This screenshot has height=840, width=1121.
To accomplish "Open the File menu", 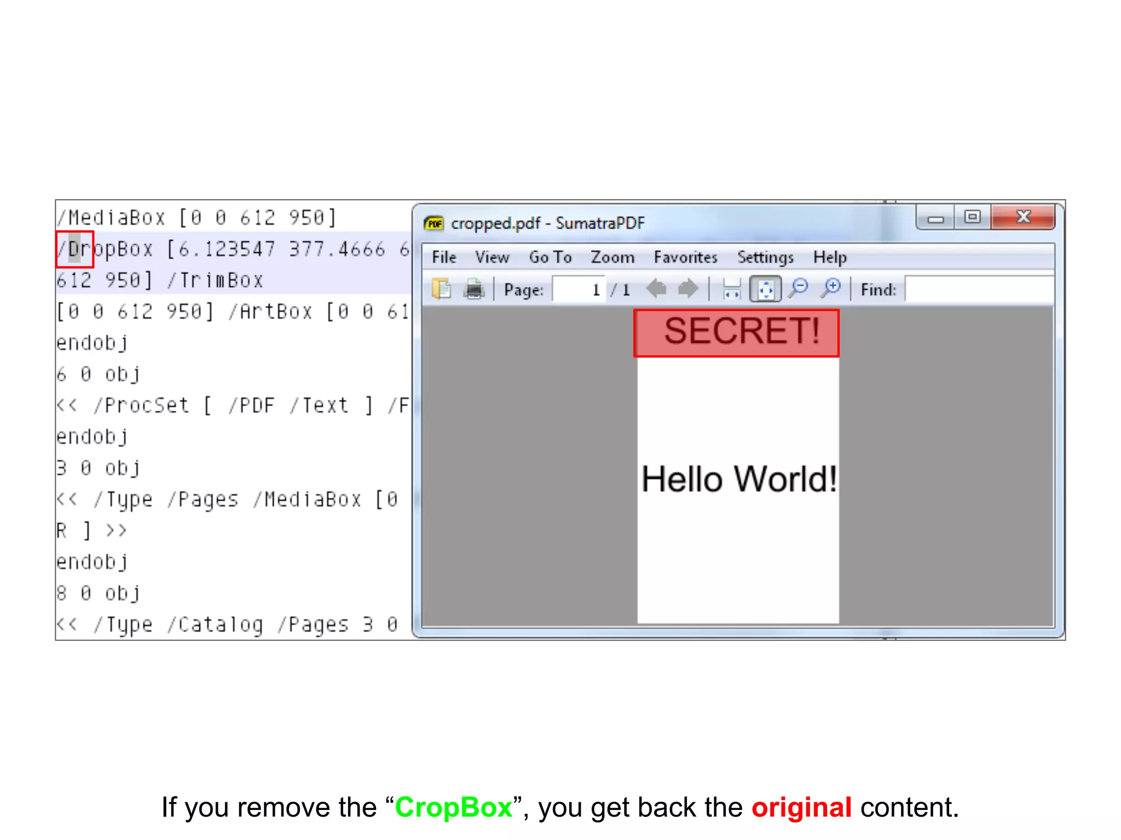I will tap(444, 257).
